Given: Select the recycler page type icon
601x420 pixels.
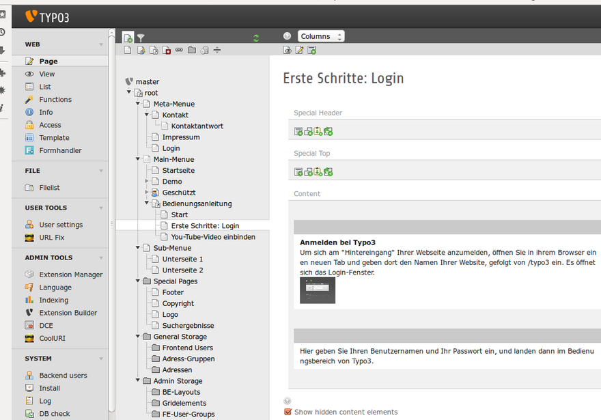Looking at the screenshot, I should tap(204, 51).
